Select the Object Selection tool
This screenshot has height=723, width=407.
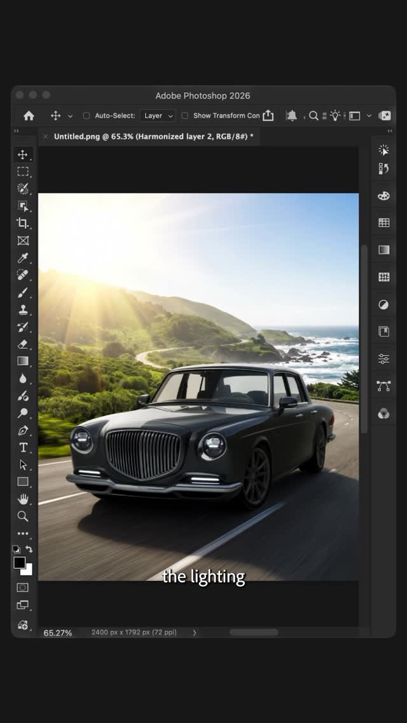(23, 206)
